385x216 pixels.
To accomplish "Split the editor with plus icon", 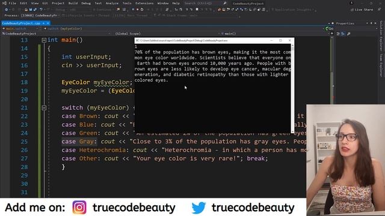I will pos(332,34).
